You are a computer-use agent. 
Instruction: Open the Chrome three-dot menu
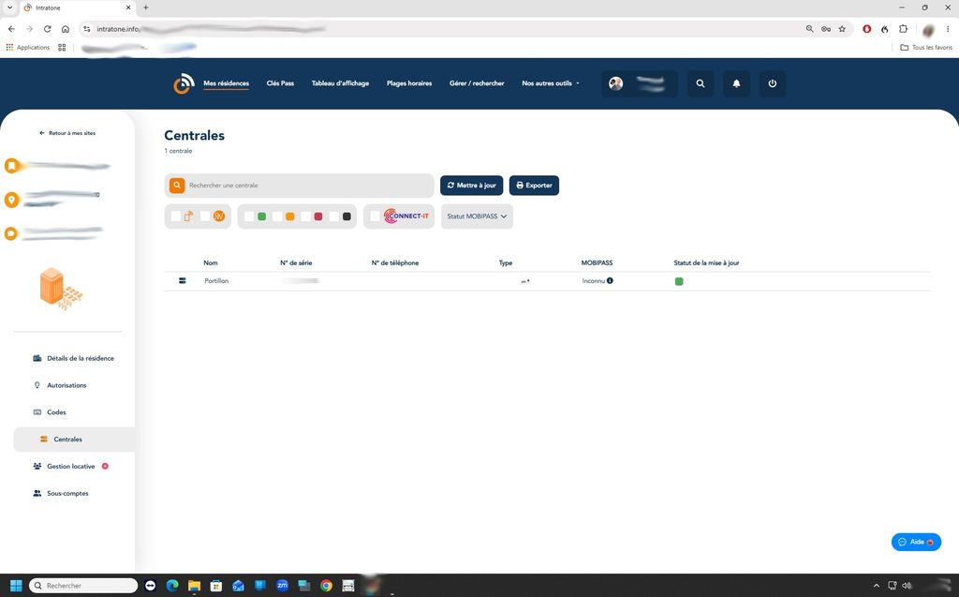coord(948,29)
